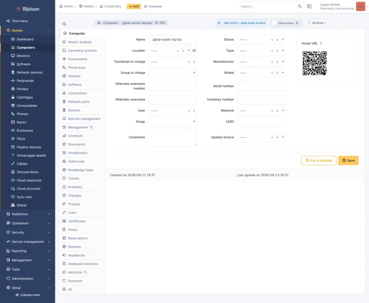Click the Name input field
Screen dimensions: 369x303
[x=173, y=39]
